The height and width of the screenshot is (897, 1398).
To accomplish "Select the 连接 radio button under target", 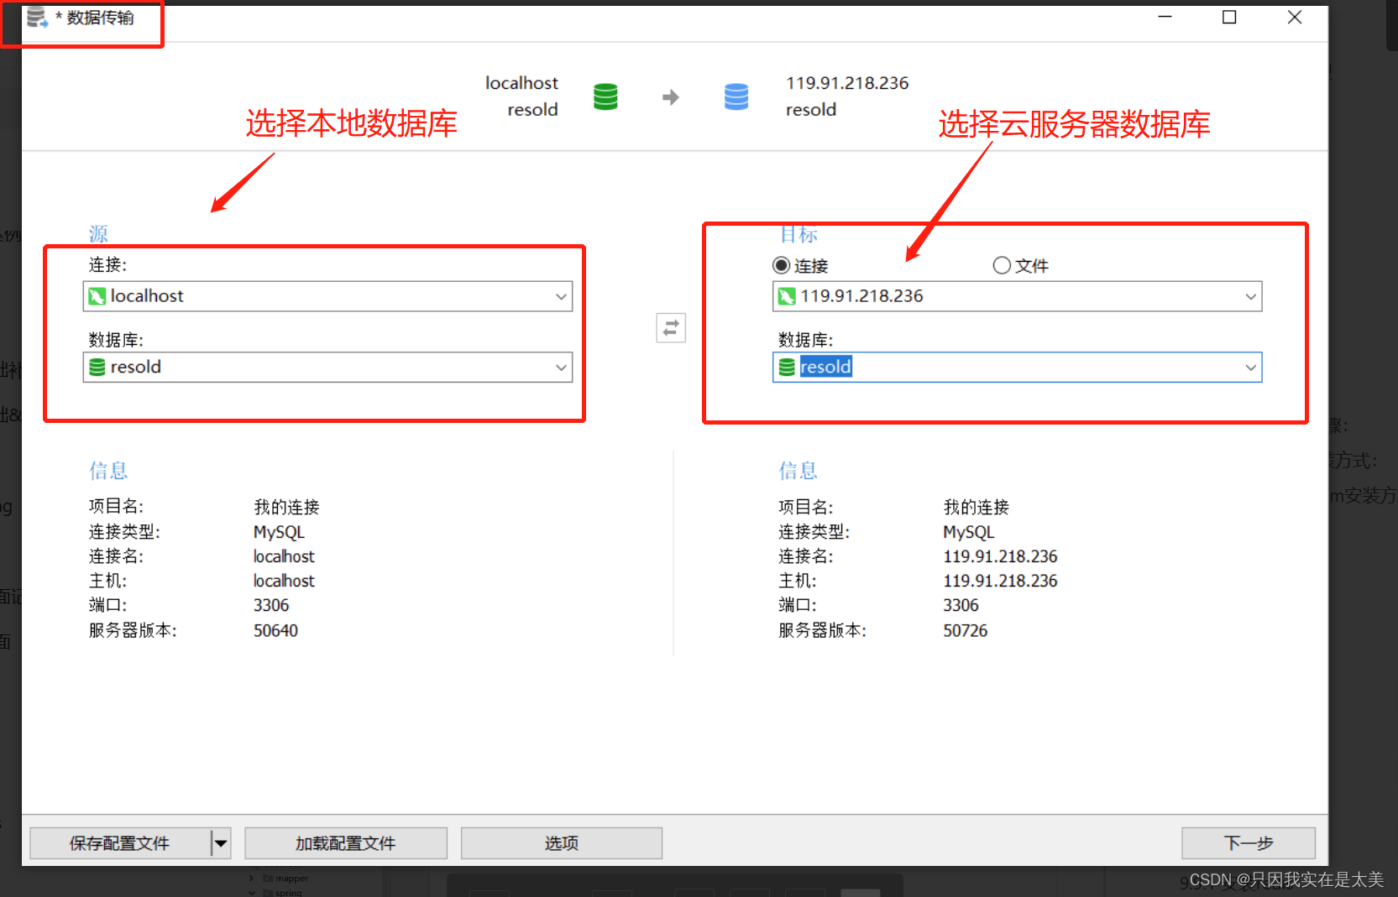I will pos(782,265).
